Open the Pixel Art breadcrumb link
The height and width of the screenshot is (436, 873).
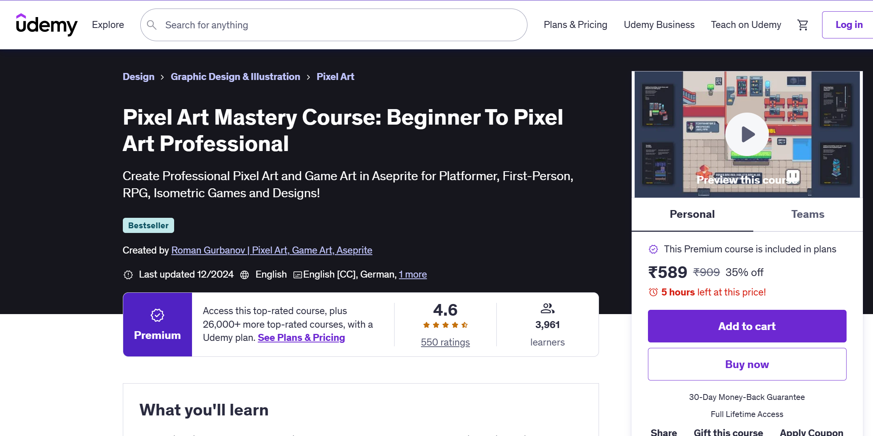(x=335, y=77)
